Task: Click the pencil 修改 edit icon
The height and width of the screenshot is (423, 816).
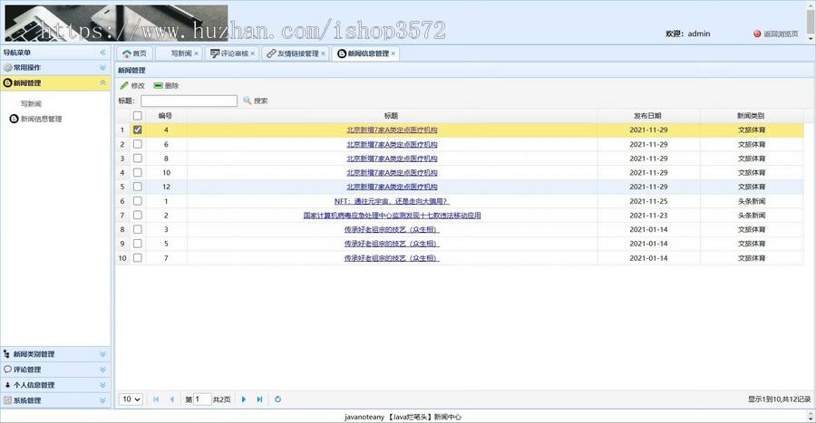Action: [124, 86]
